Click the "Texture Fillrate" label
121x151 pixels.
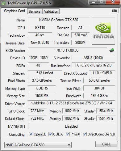pos(71,81)
